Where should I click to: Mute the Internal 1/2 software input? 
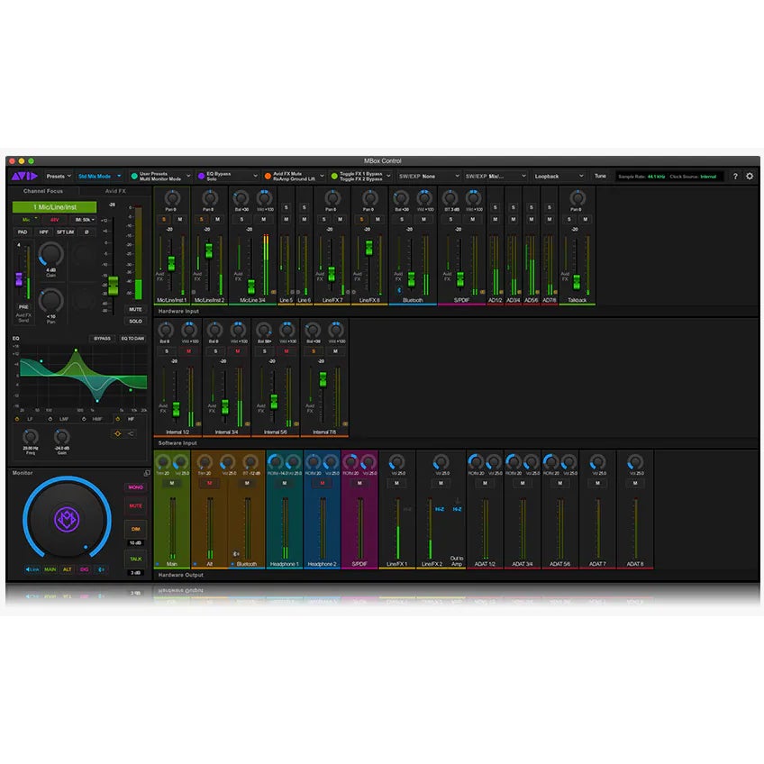(189, 351)
